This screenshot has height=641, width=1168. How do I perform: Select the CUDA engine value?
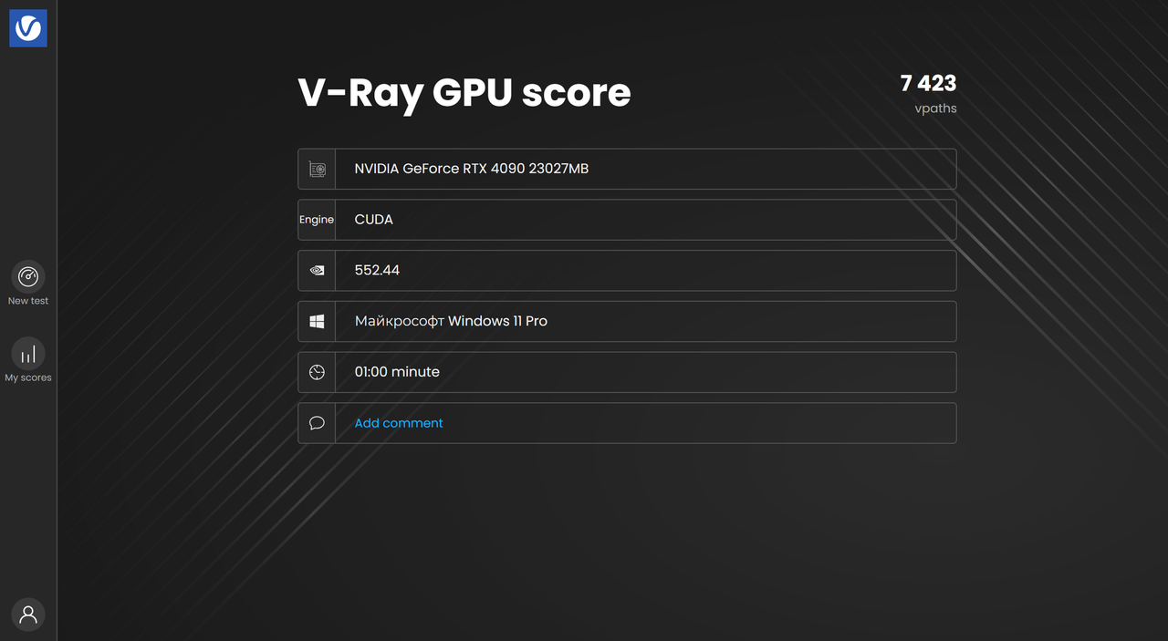click(374, 220)
